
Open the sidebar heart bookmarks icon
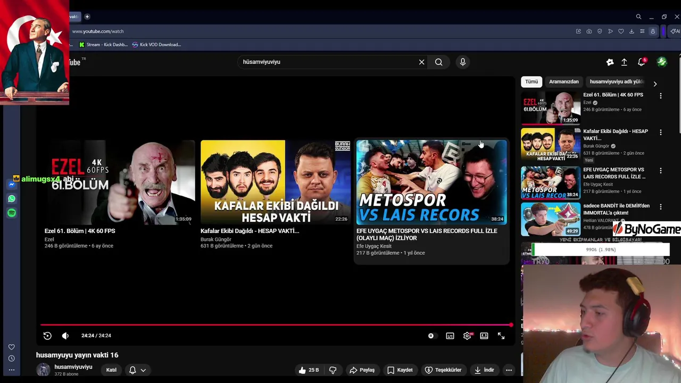point(12,347)
